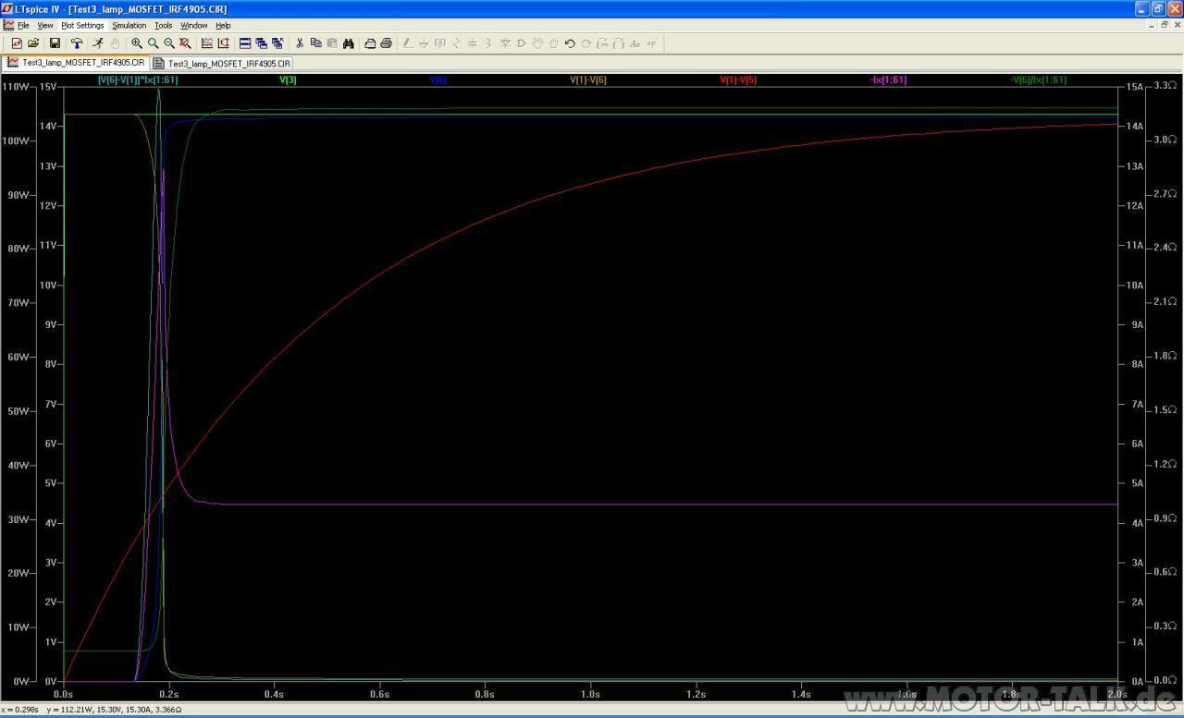Open the File menu
Viewport: 1184px width, 718px height.
[x=23, y=25]
